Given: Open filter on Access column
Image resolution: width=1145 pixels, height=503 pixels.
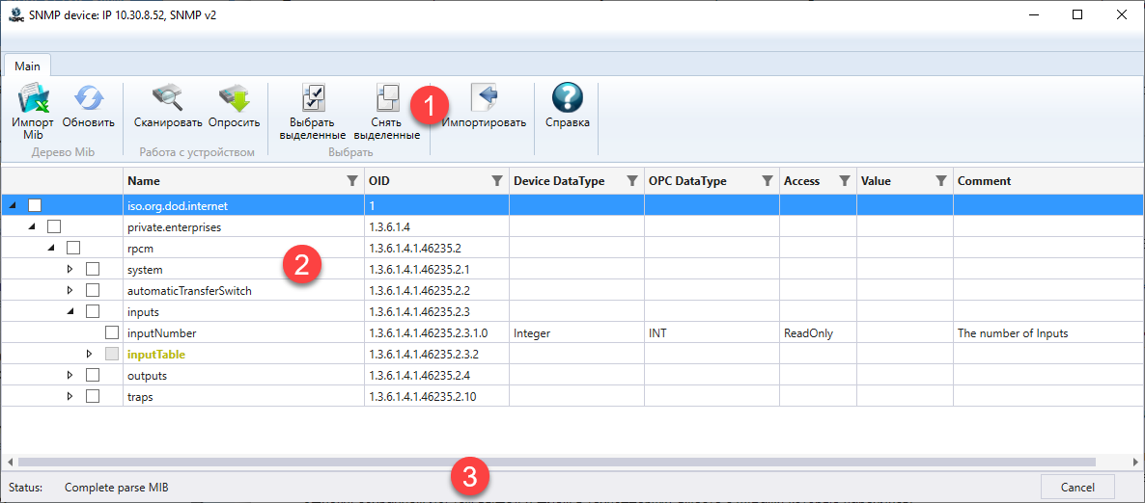Looking at the screenshot, I should 844,181.
